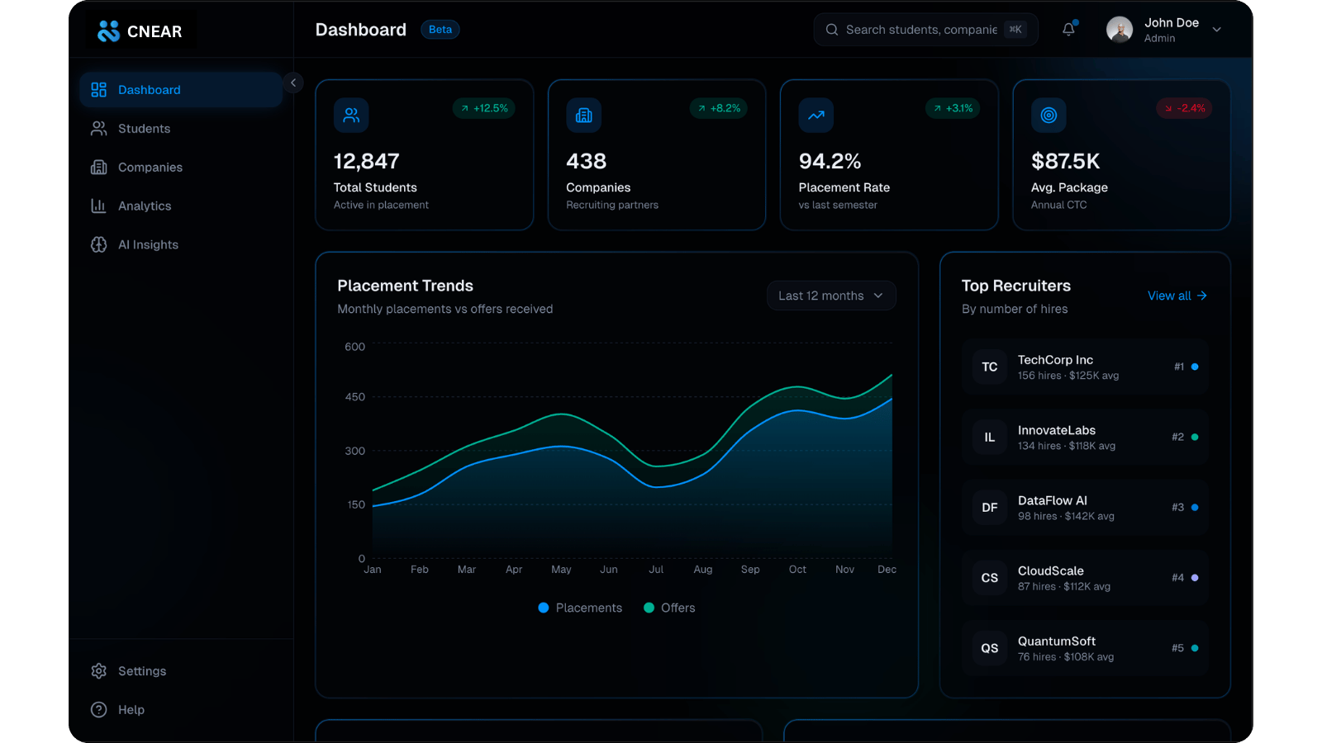
Task: Collapse the sidebar with the chevron arrow
Action: point(293,83)
